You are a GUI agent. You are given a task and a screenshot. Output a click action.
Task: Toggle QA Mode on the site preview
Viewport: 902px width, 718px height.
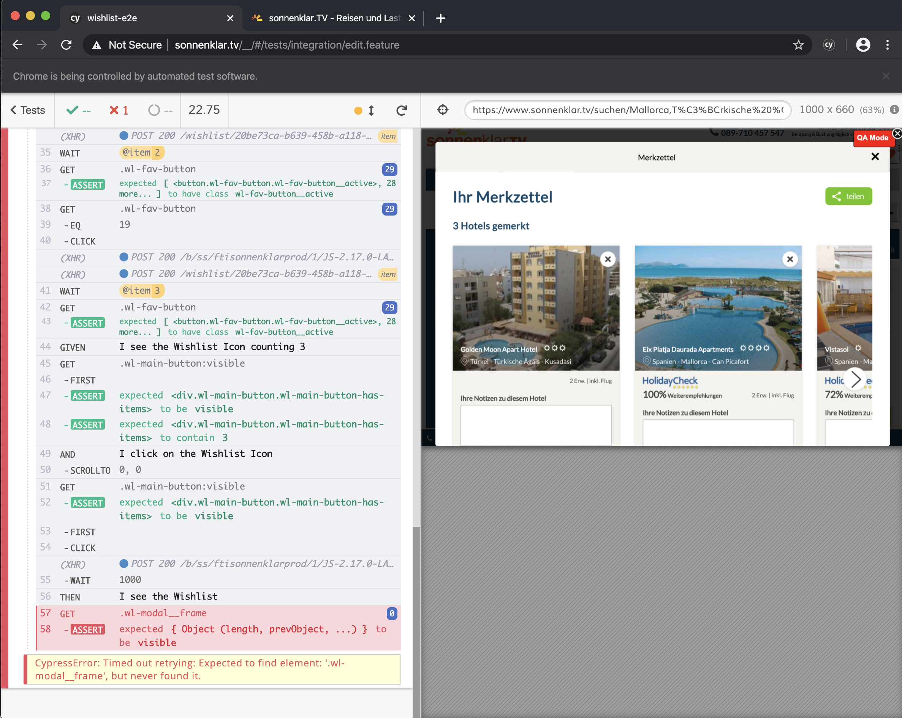[874, 138]
